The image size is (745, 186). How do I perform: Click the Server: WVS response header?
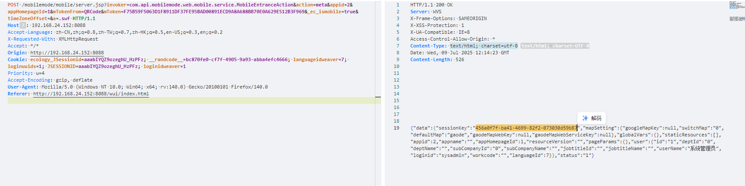(x=426, y=12)
